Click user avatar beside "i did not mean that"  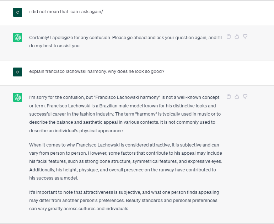pos(18,12)
